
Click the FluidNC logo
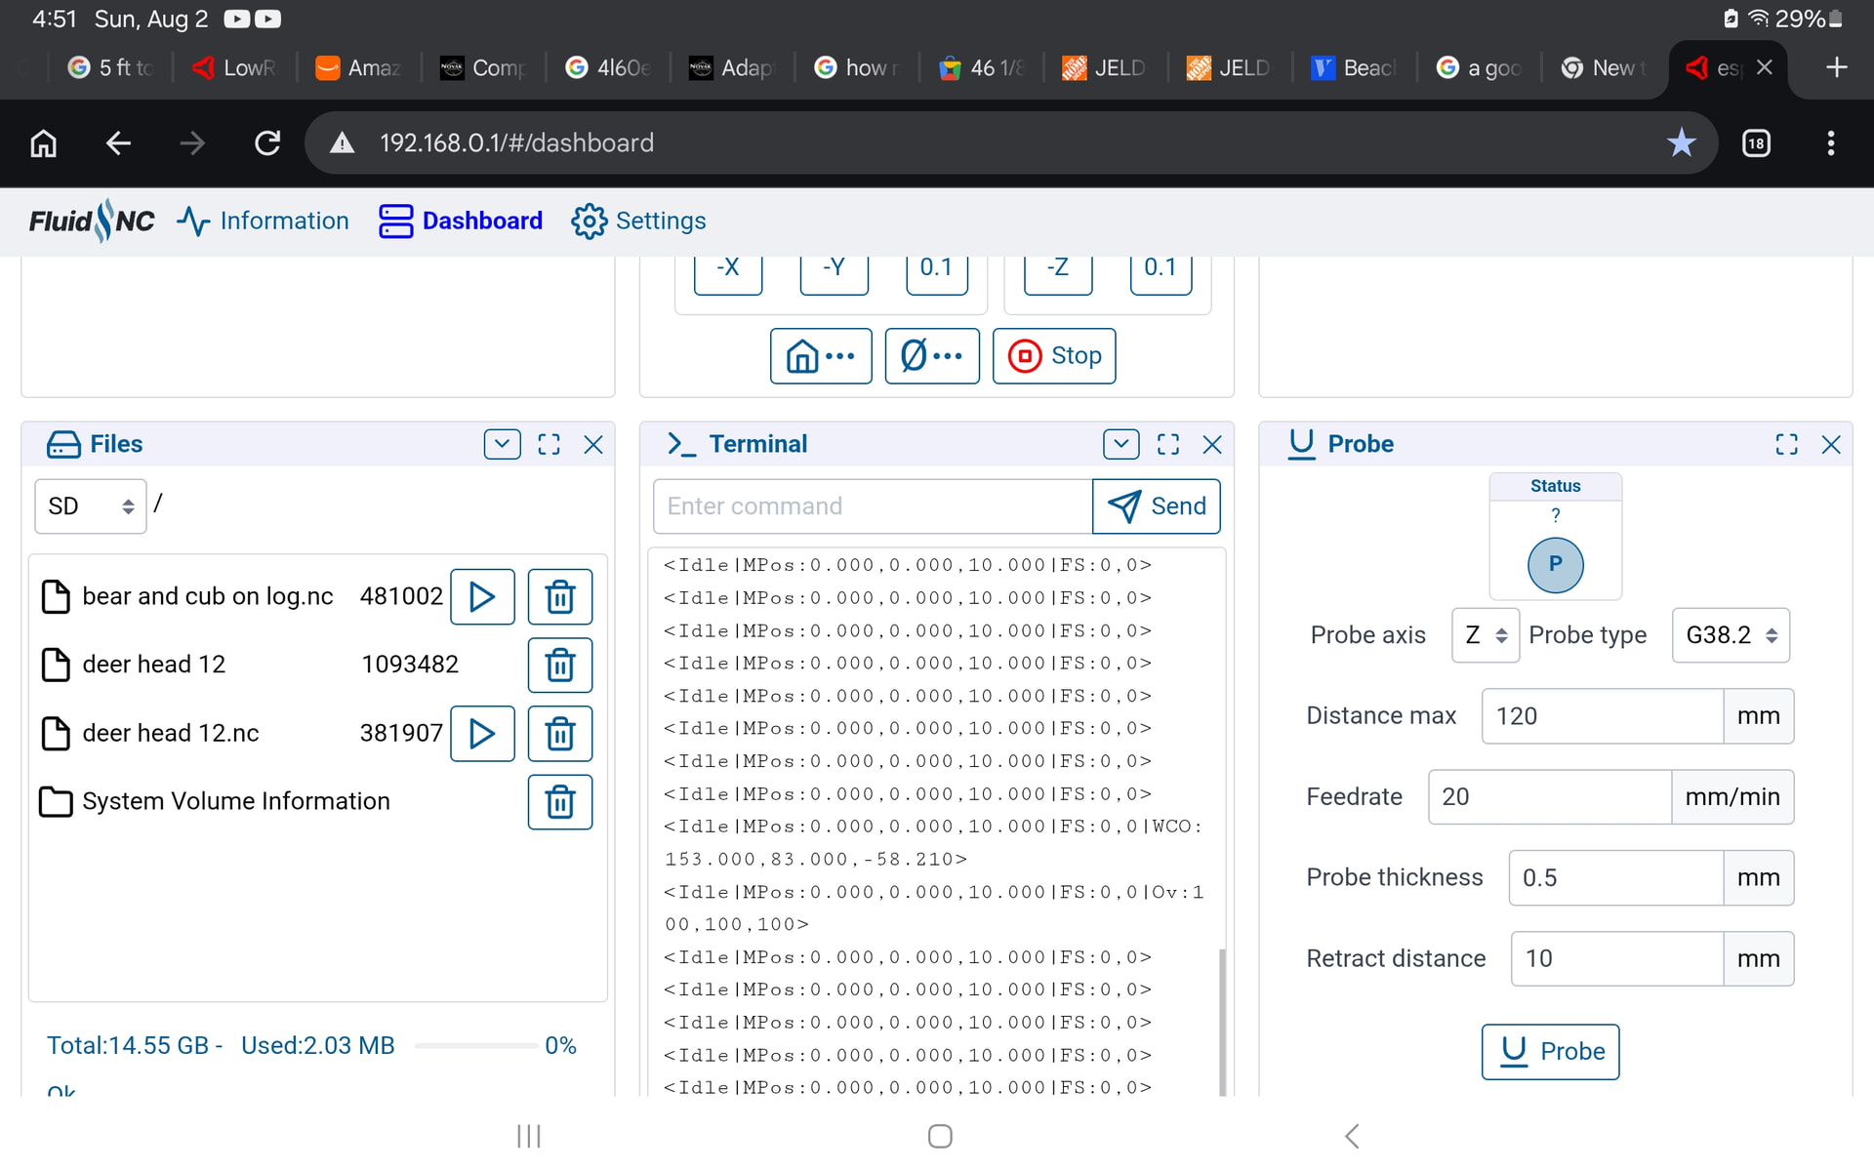[x=92, y=222]
